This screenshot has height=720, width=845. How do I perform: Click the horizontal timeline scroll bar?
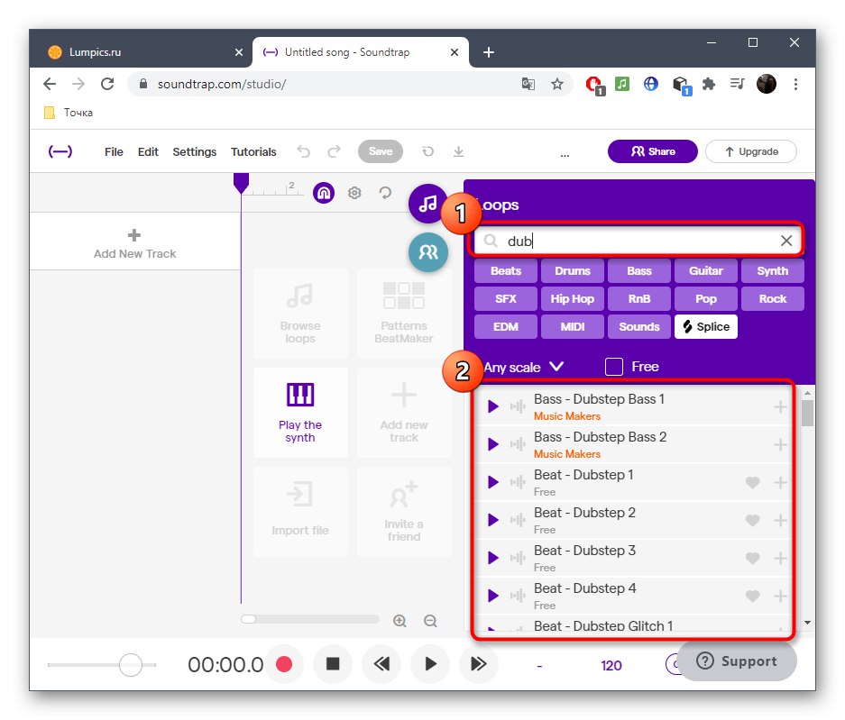pyautogui.click(x=310, y=619)
